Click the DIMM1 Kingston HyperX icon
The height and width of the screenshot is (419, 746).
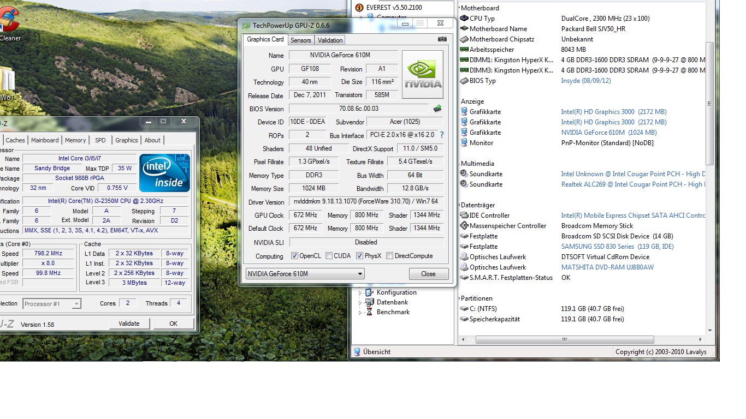(x=464, y=60)
